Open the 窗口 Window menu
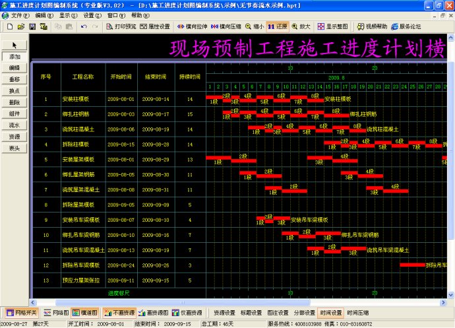The image size is (455, 328). click(116, 15)
